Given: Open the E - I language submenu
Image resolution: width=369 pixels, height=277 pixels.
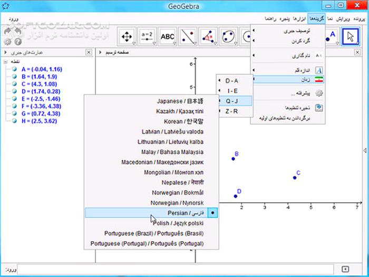Looking at the screenshot, I should (235, 91).
